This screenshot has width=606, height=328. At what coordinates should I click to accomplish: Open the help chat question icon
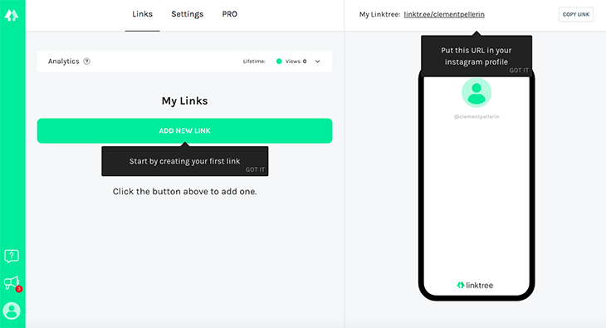[x=12, y=256]
